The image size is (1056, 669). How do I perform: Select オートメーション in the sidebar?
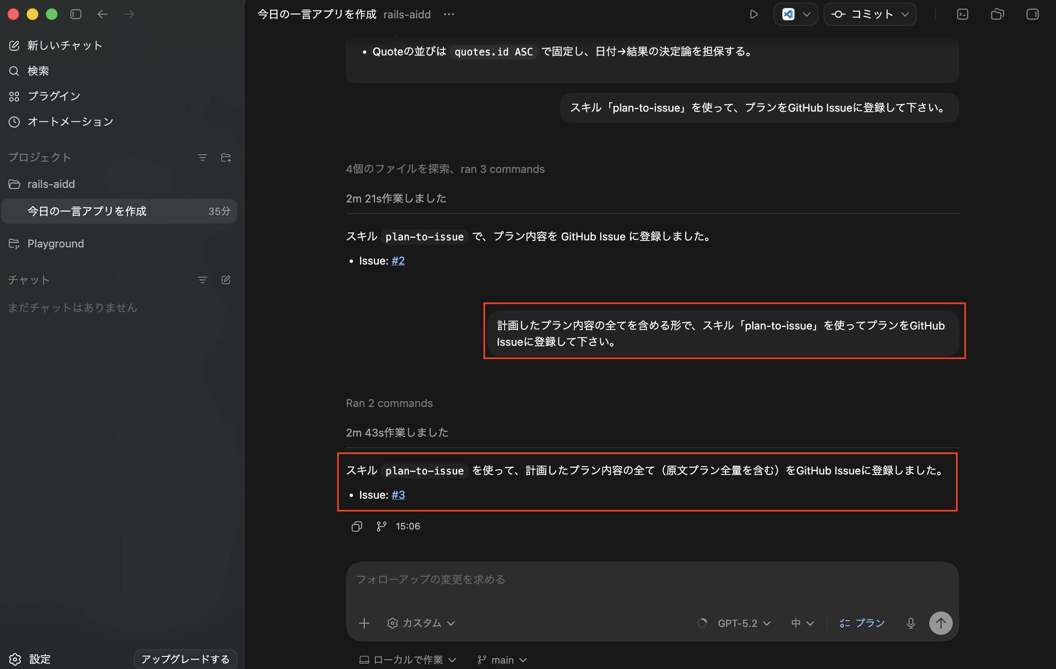pos(70,122)
